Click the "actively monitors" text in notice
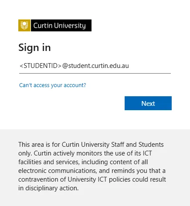 pyautogui.click(x=78, y=153)
